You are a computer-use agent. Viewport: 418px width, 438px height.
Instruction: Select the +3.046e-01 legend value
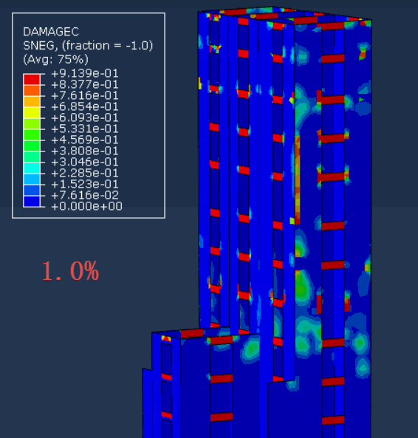(x=85, y=162)
